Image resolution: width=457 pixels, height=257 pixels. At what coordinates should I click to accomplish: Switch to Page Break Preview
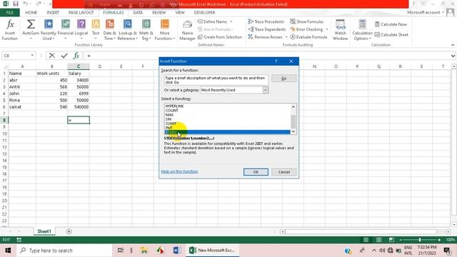click(391, 240)
